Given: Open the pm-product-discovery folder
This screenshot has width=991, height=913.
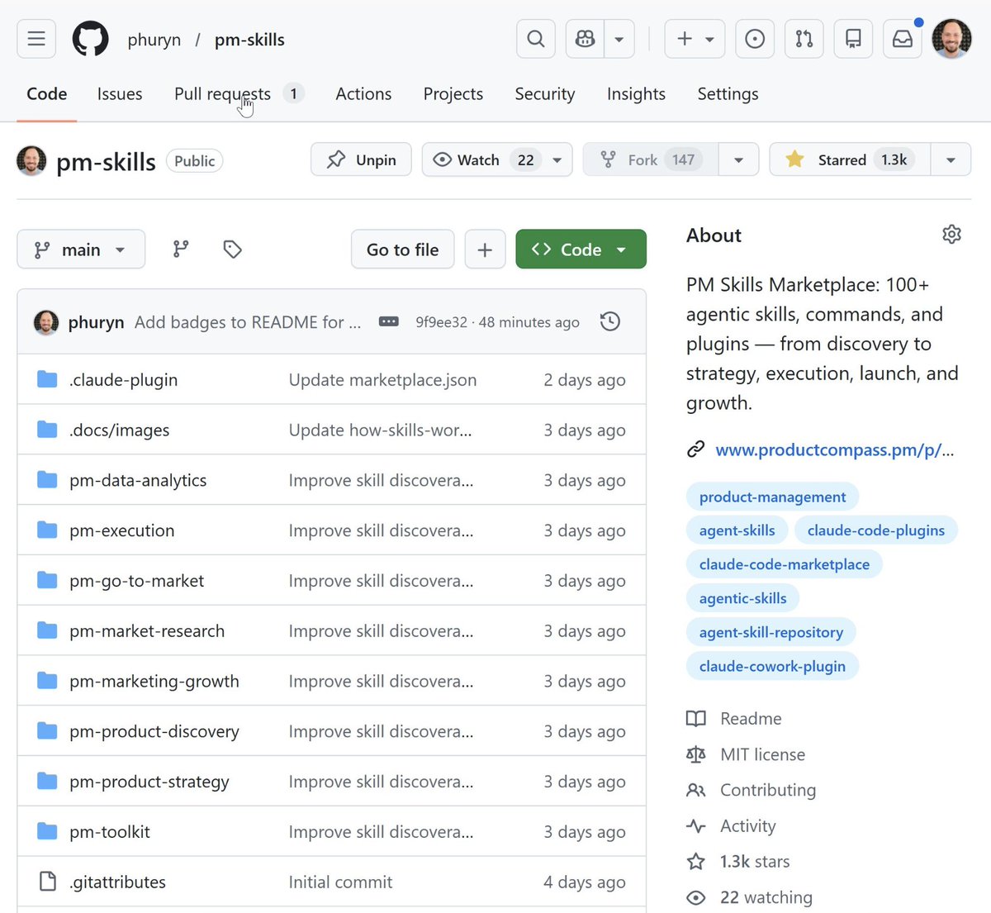Looking at the screenshot, I should coord(154,732).
